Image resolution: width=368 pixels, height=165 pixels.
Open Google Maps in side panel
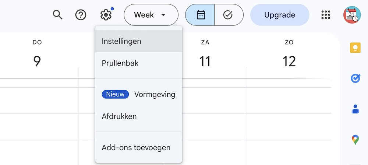[x=355, y=140]
